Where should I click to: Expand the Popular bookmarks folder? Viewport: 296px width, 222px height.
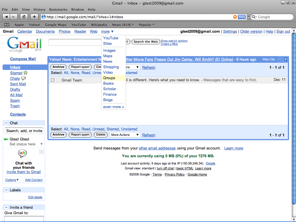147,25
